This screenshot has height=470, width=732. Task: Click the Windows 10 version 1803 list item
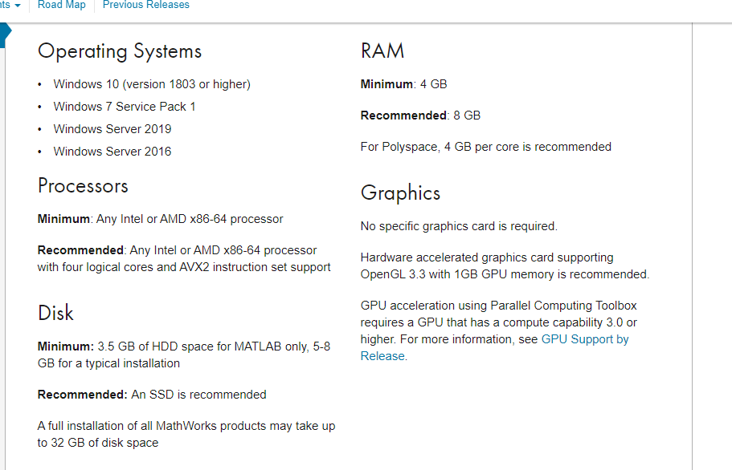coord(152,84)
